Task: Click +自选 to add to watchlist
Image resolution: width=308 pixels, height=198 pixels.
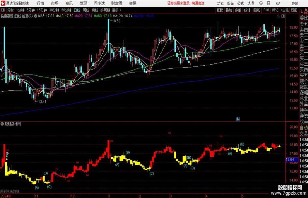Action: point(285,10)
